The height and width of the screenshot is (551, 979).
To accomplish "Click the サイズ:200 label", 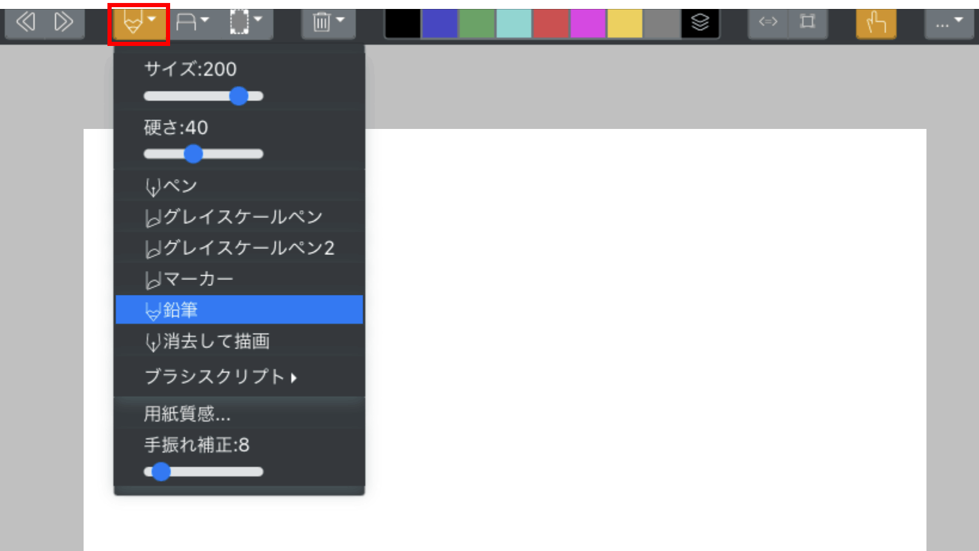I will pos(190,69).
